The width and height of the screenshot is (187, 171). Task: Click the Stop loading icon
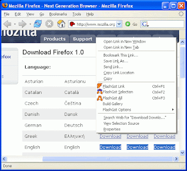point(49,24)
